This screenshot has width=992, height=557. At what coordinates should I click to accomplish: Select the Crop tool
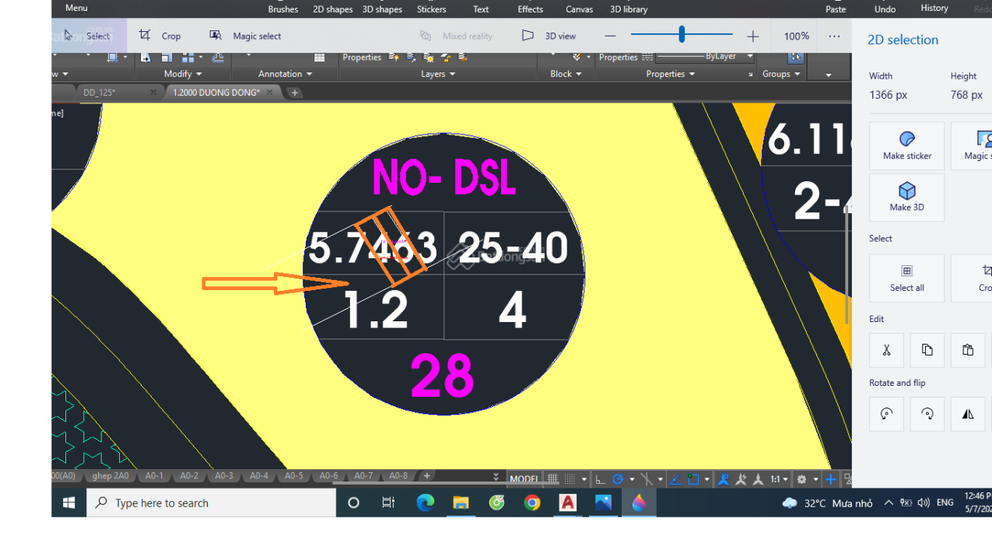(159, 36)
